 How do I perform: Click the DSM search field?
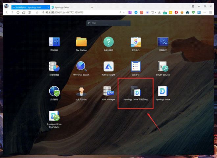coord(108,23)
